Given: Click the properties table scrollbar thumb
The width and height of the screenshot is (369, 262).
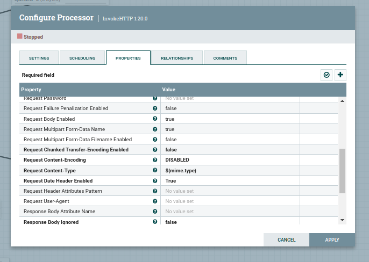Looking at the screenshot, I should tap(343, 171).
